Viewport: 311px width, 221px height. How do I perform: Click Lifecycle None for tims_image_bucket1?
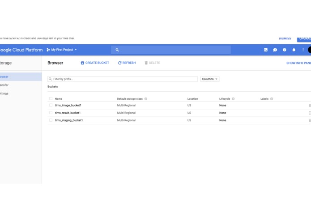222,105
